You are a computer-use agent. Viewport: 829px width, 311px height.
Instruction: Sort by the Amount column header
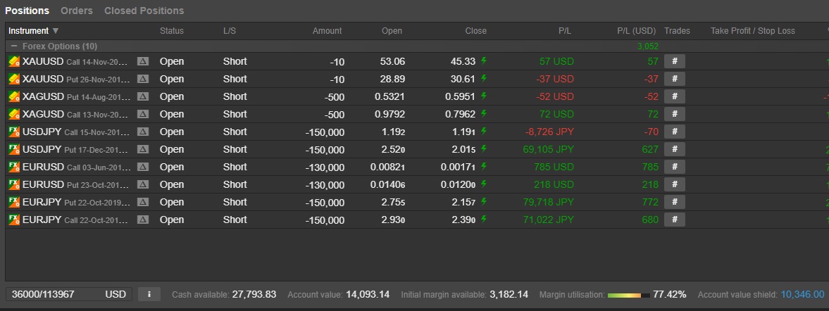pos(328,31)
